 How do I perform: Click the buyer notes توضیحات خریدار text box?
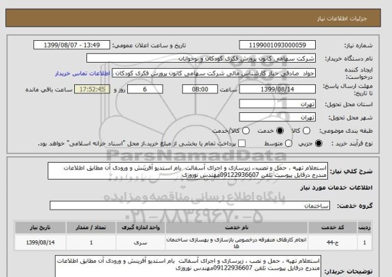(x=188, y=266)
